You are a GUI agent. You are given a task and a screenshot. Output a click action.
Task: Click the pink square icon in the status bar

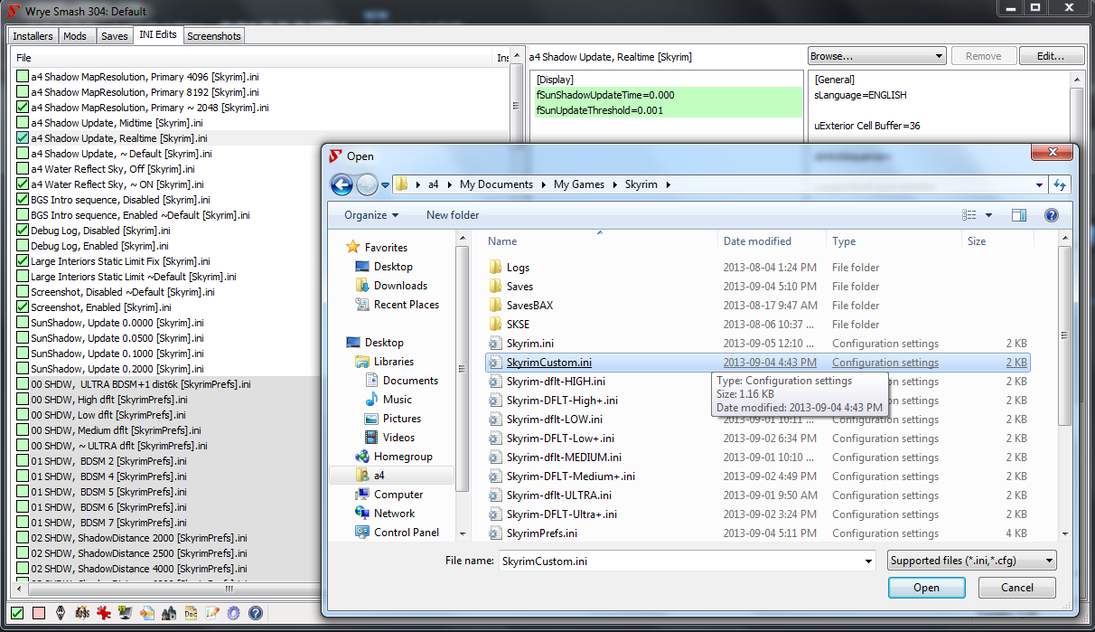[39, 613]
